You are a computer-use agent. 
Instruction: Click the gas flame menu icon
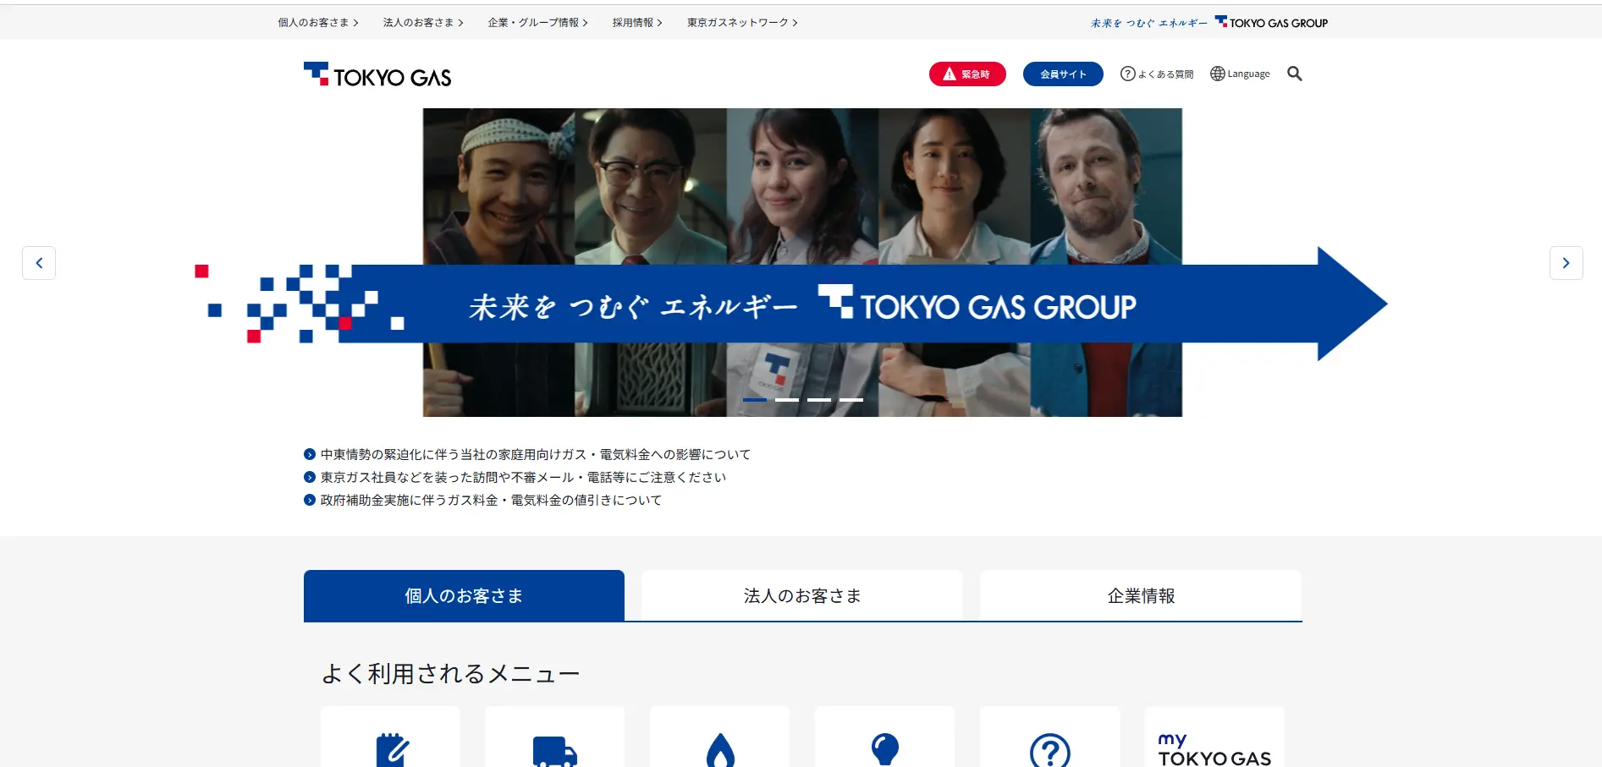coord(720,750)
